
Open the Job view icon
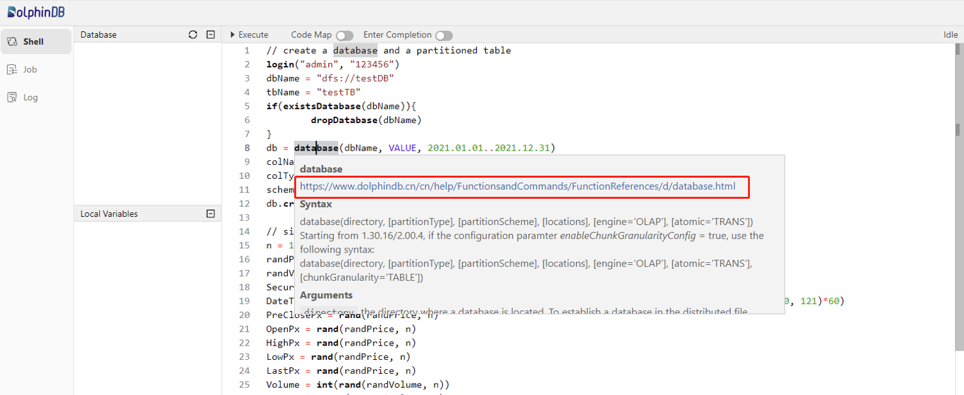[x=12, y=69]
